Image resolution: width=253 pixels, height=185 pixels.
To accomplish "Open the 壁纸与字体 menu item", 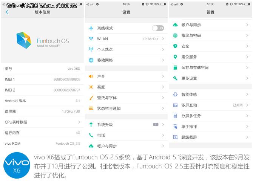I will pos(126,98).
